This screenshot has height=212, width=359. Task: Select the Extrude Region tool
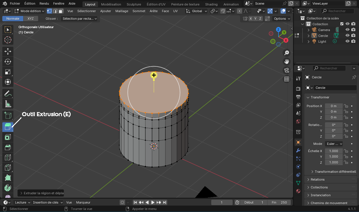(x=8, y=127)
